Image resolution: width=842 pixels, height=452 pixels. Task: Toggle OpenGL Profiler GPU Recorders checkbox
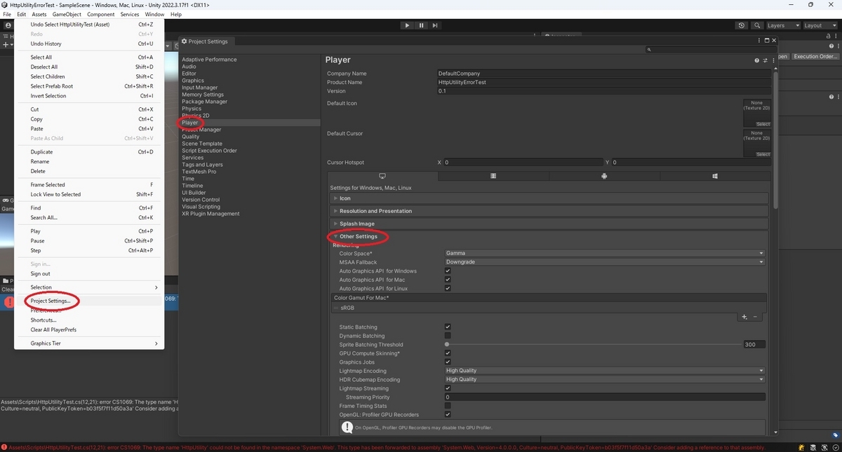[448, 415]
